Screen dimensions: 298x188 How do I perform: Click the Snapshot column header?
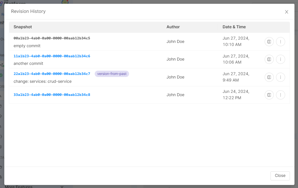tap(22, 27)
